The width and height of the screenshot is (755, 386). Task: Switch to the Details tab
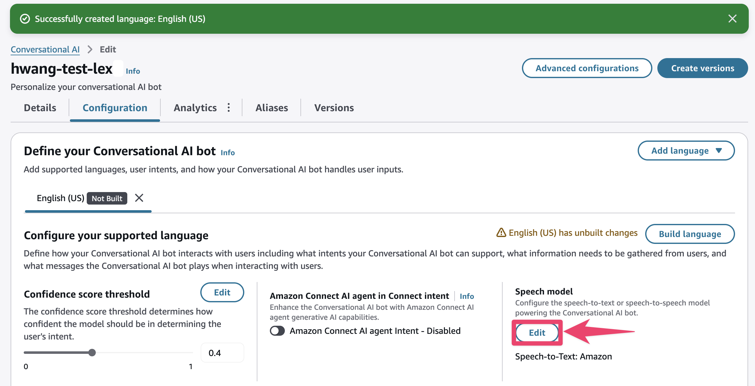coord(40,108)
